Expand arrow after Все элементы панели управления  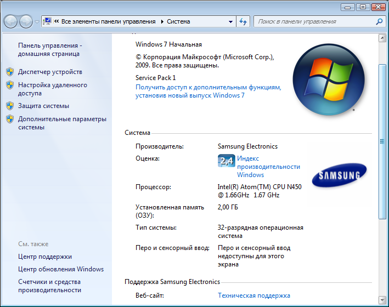[162, 22]
